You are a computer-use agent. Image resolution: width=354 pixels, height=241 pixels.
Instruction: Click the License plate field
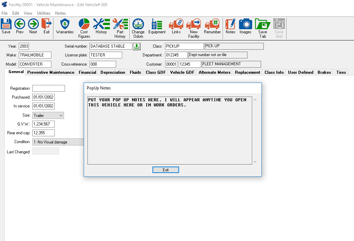(x=106, y=55)
